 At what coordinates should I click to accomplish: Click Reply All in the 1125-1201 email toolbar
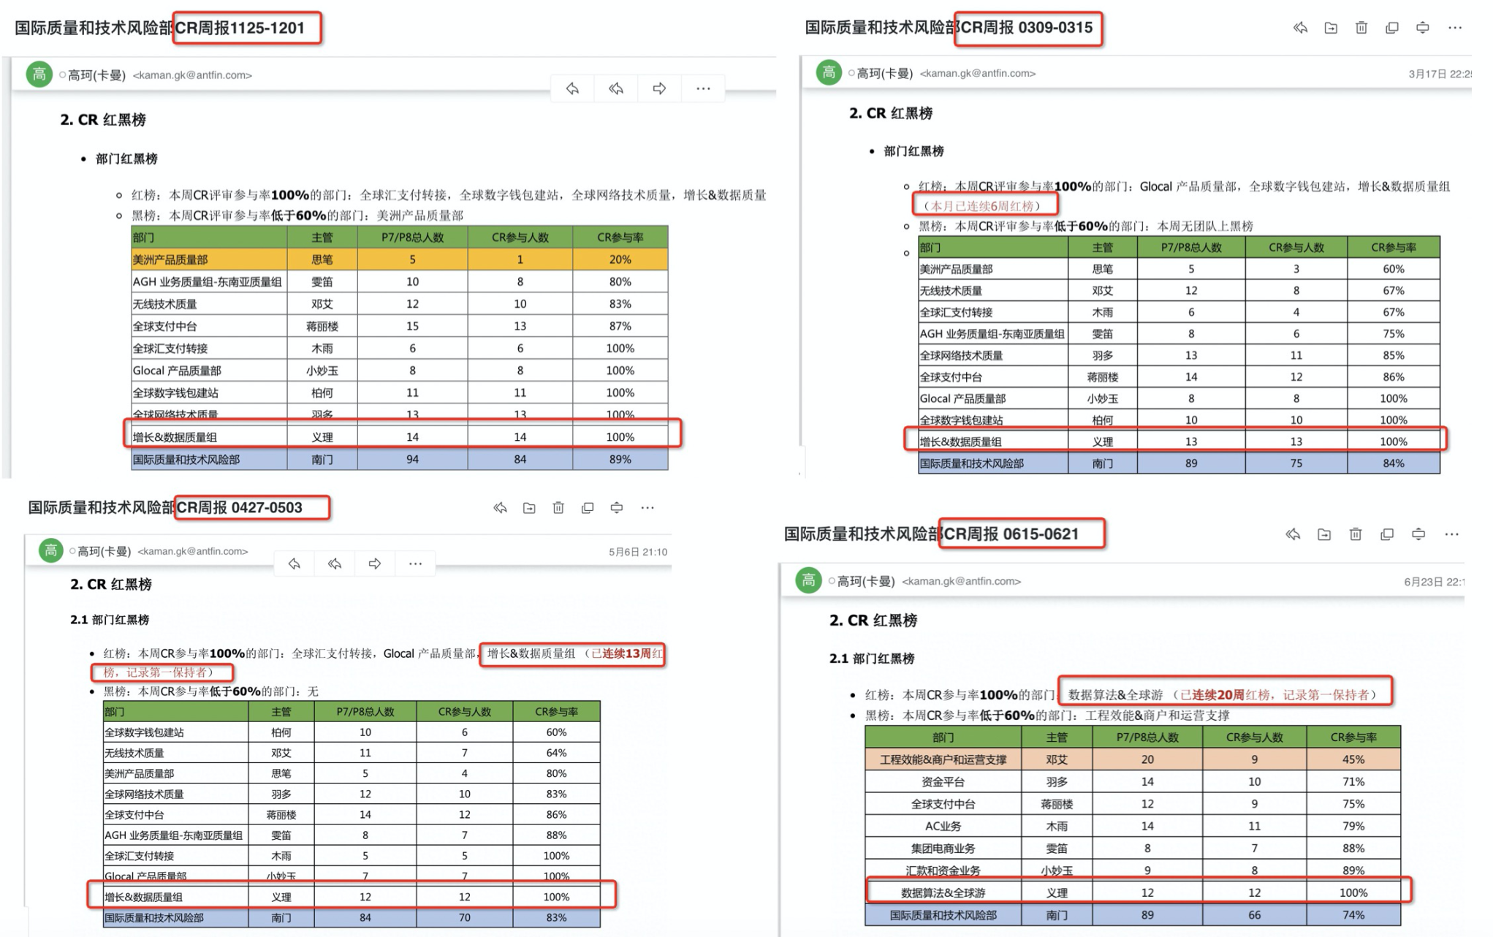pos(616,88)
